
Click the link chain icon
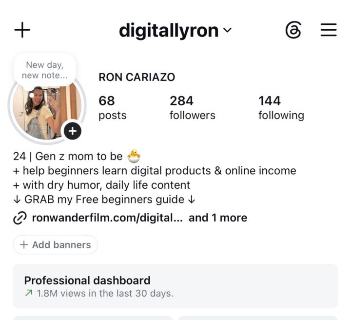tap(20, 218)
